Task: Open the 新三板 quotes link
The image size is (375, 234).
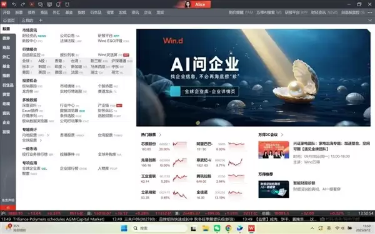Action: tap(99, 61)
